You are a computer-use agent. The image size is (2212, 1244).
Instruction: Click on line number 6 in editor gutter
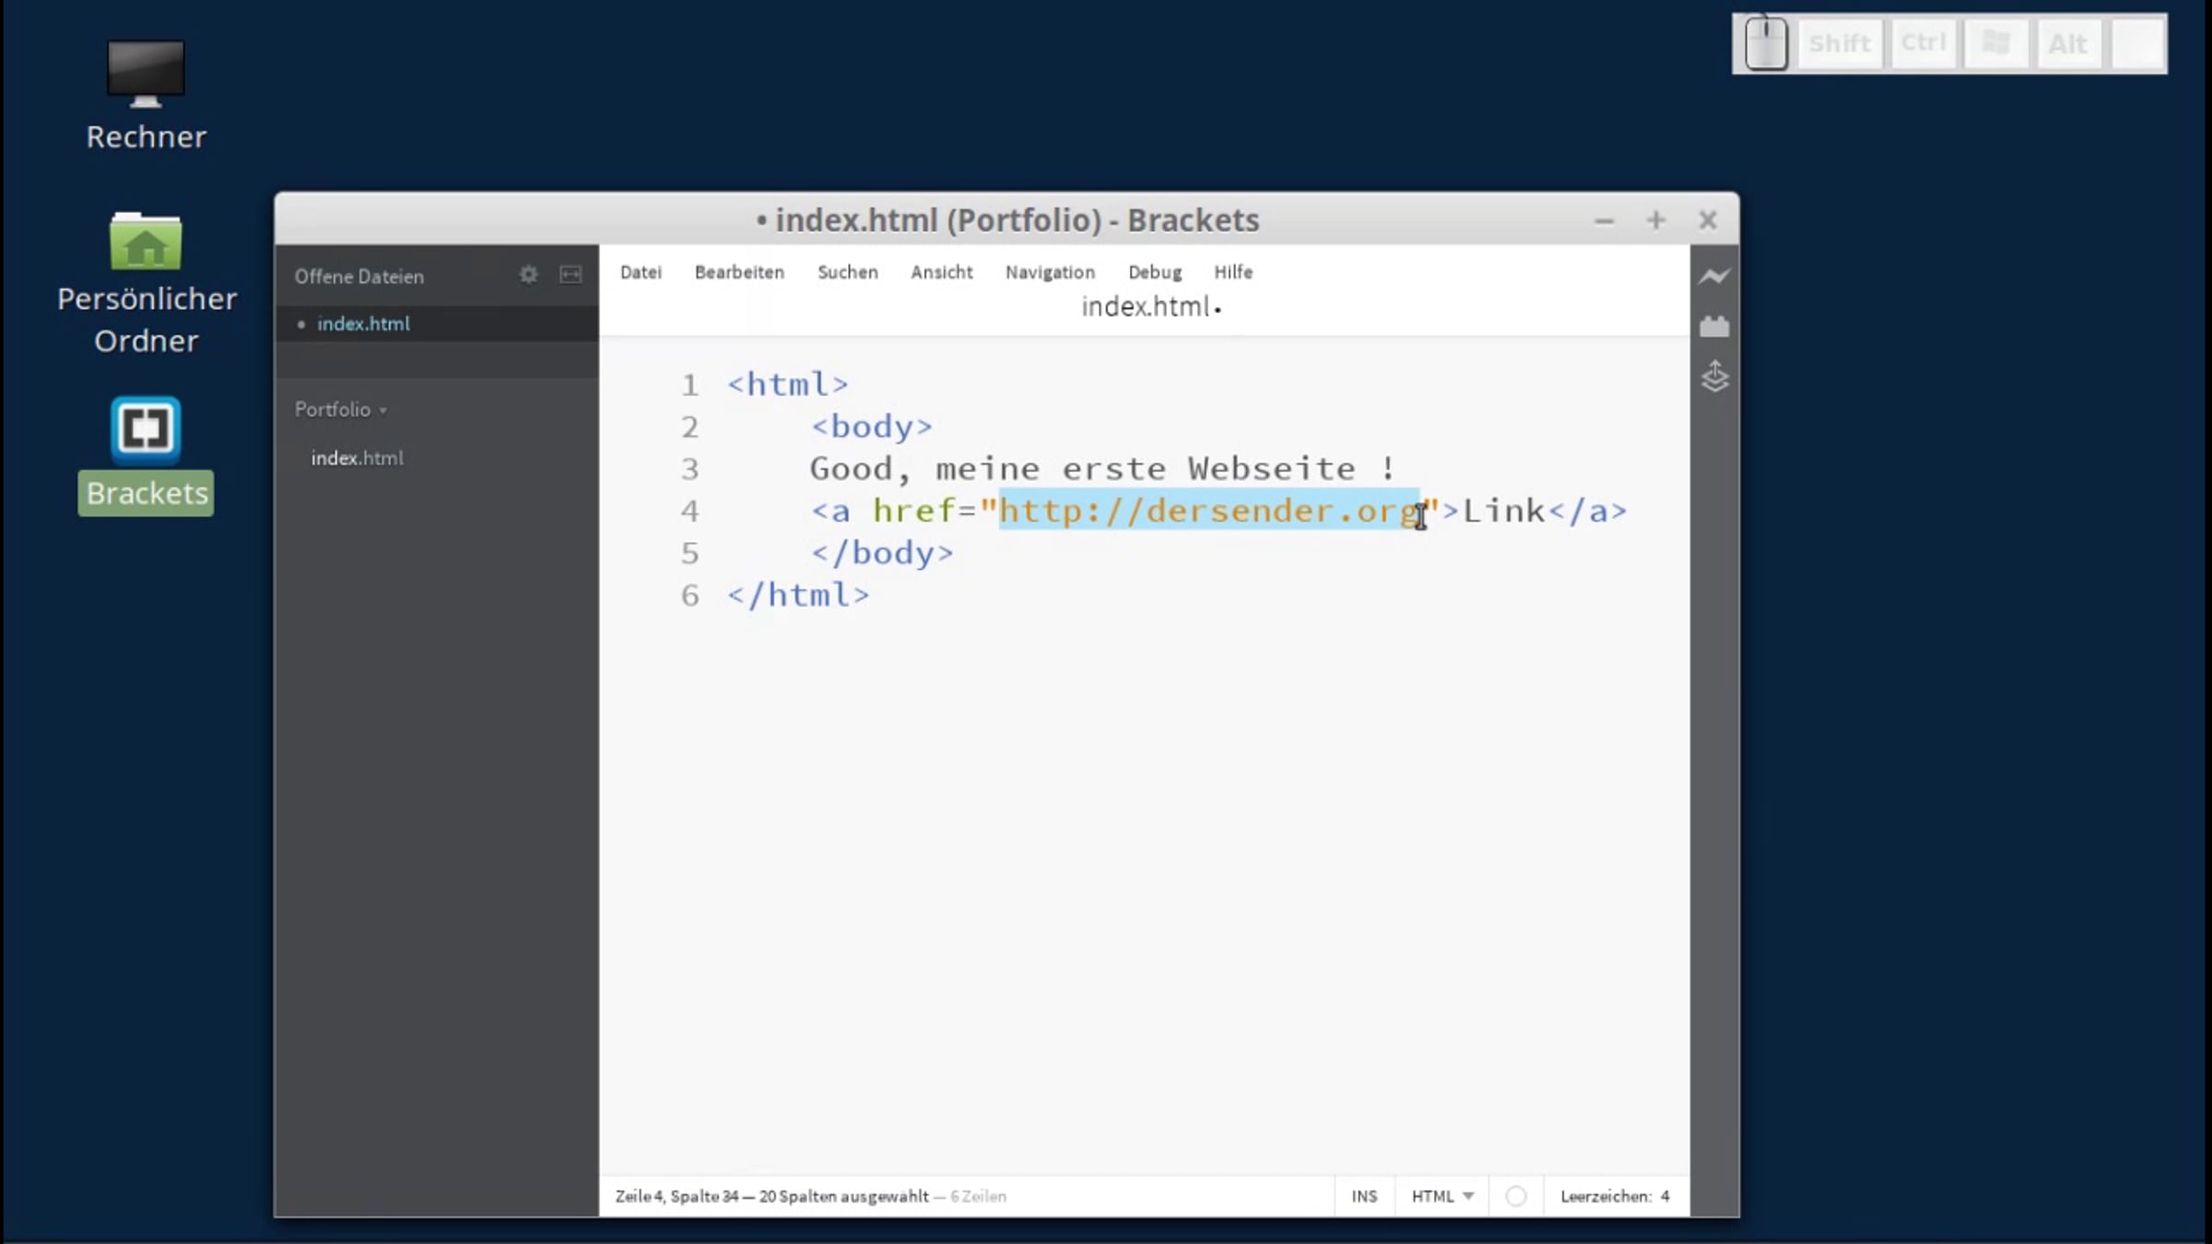tap(689, 595)
